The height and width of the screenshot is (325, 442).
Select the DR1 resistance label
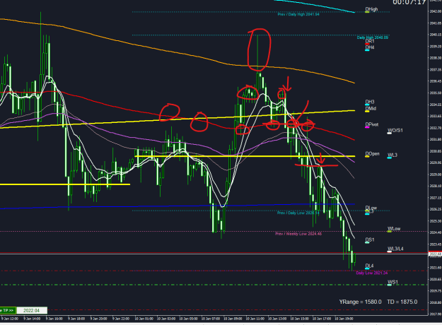(x=370, y=41)
